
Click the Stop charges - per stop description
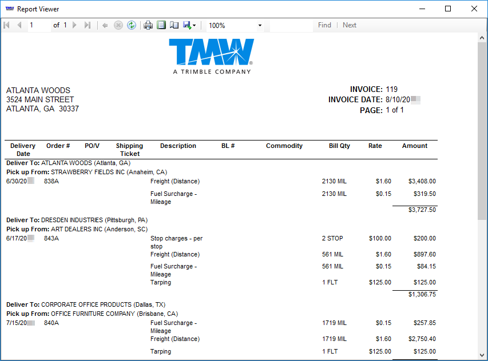pyautogui.click(x=176, y=242)
